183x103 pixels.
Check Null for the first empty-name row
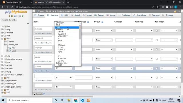tap(157, 78)
